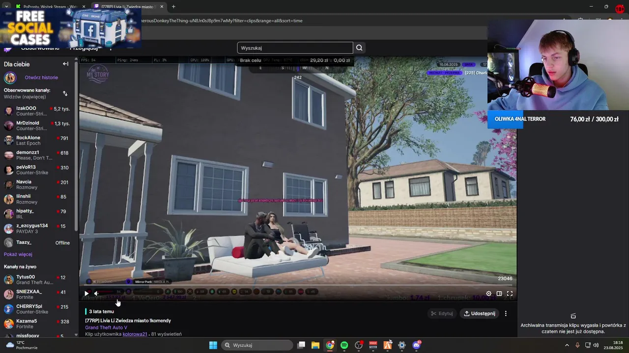Close the [77RP] Livia Li tab
The width and height of the screenshot is (629, 353).
(162, 6)
